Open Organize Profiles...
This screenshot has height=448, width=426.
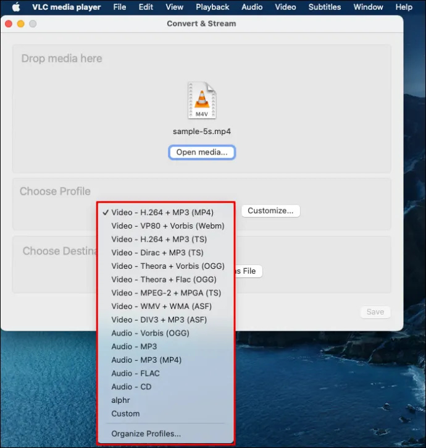pos(165,434)
